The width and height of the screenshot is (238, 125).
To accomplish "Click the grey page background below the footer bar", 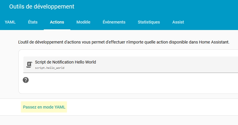I will 118,121.
